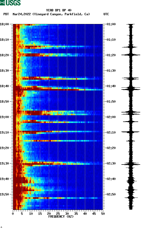Click the 0 Hz frequency tick label
The width and height of the screenshot is (142, 230).
(x=13, y=214)
